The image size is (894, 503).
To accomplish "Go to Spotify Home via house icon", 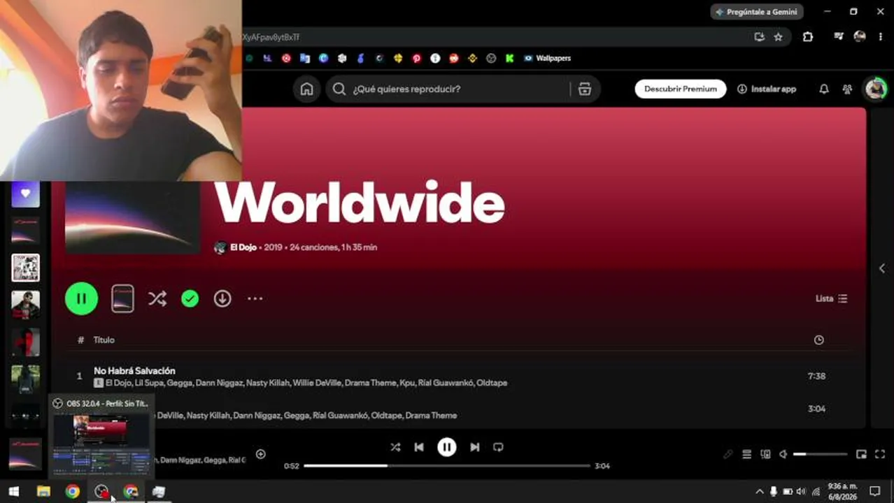I will point(306,89).
